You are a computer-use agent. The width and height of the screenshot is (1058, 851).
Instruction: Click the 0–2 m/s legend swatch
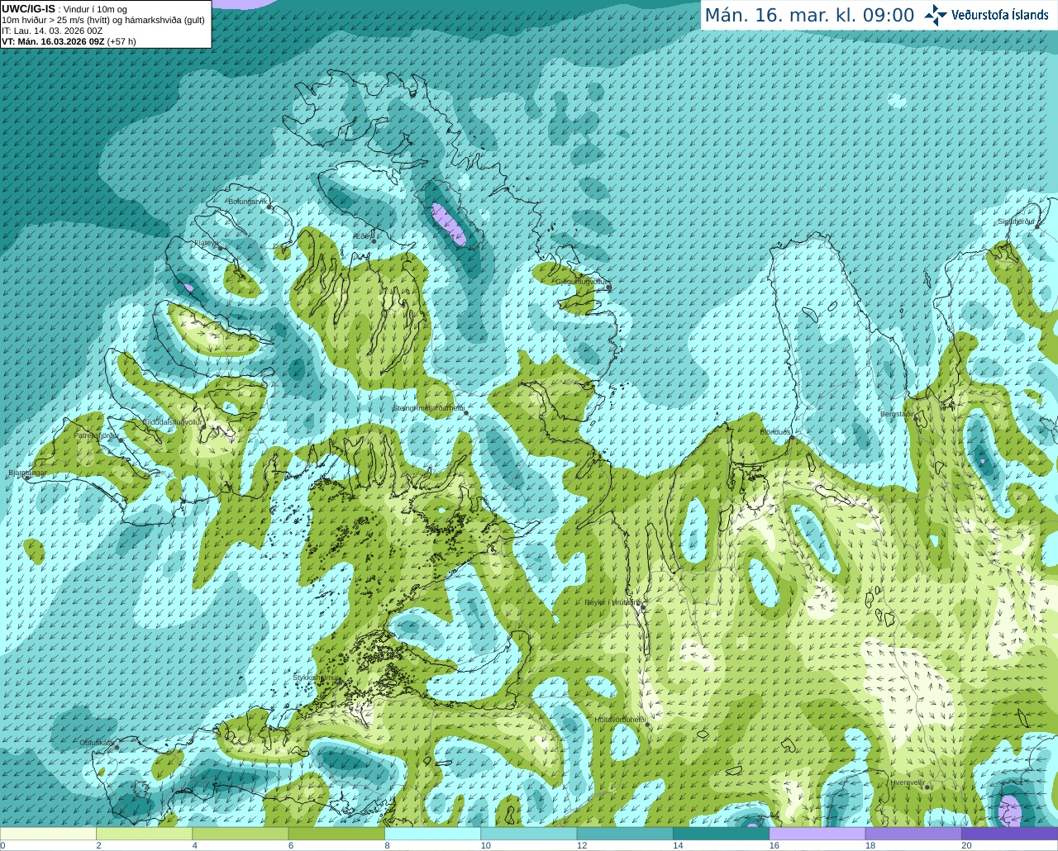click(x=48, y=834)
